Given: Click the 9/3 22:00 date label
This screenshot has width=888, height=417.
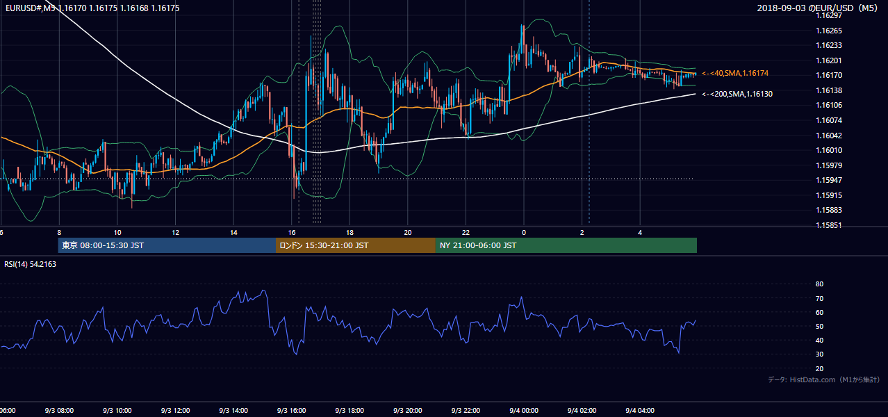Looking at the screenshot, I should (466, 410).
